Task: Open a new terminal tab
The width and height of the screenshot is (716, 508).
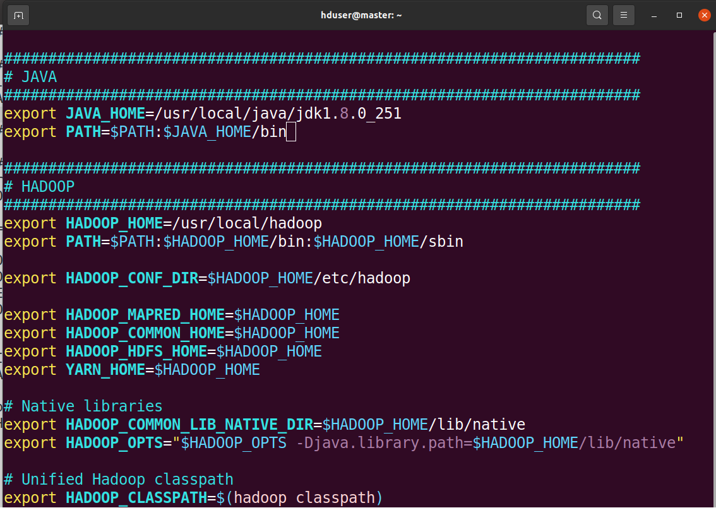Action: (18, 15)
